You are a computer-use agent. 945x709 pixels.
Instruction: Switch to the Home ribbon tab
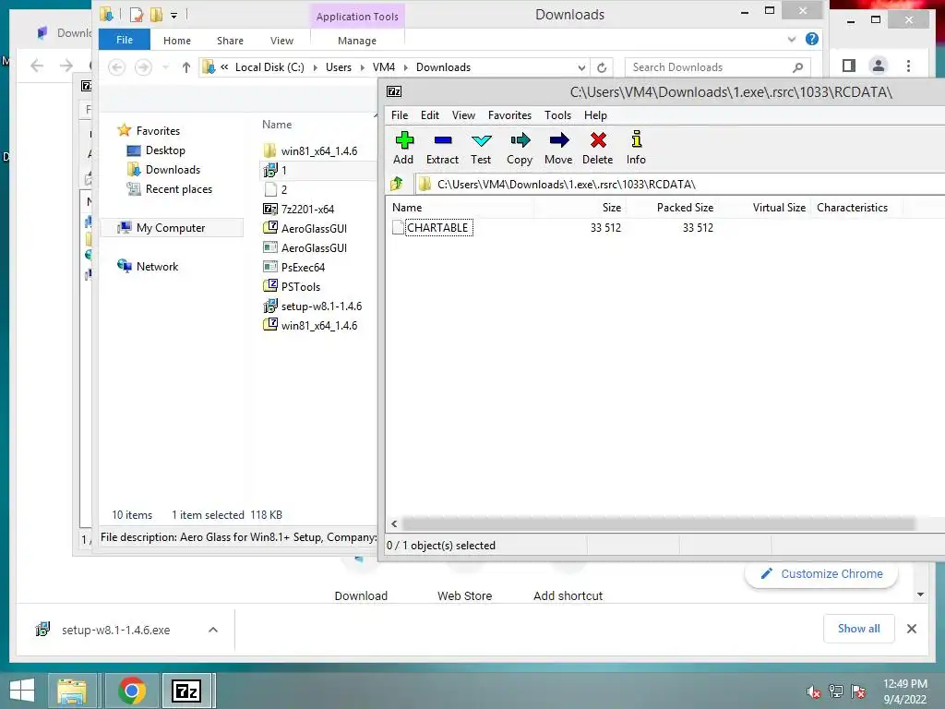176,41
